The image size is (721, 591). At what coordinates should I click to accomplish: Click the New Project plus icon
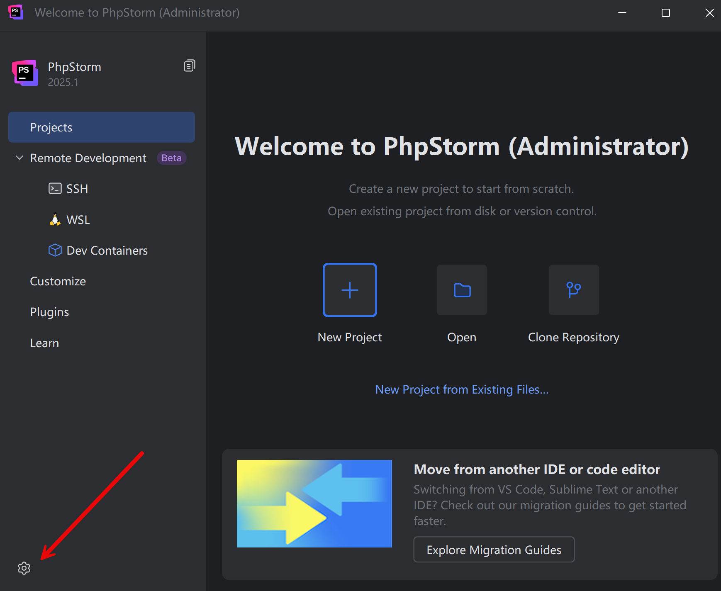pyautogui.click(x=350, y=290)
